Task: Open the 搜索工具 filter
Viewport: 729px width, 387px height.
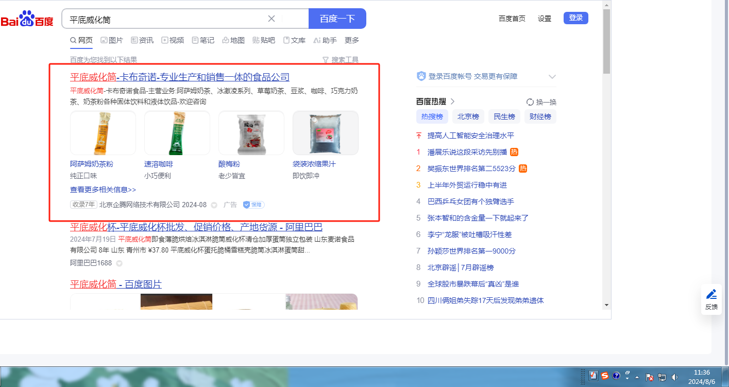Action: click(x=341, y=60)
